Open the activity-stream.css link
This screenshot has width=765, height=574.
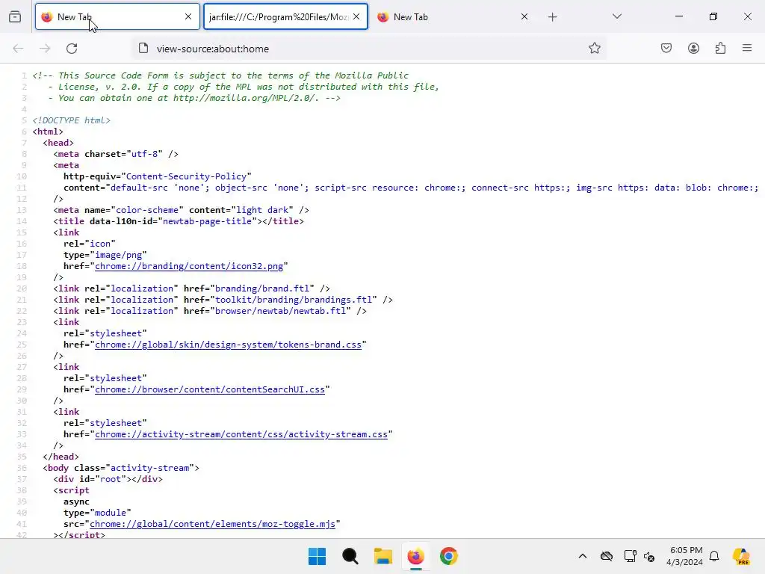(x=241, y=435)
